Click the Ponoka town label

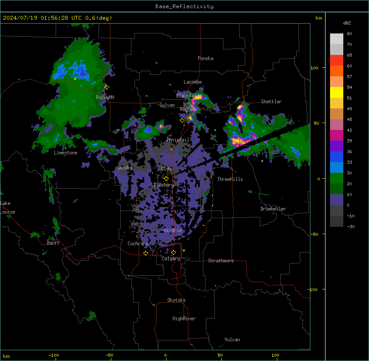point(205,58)
